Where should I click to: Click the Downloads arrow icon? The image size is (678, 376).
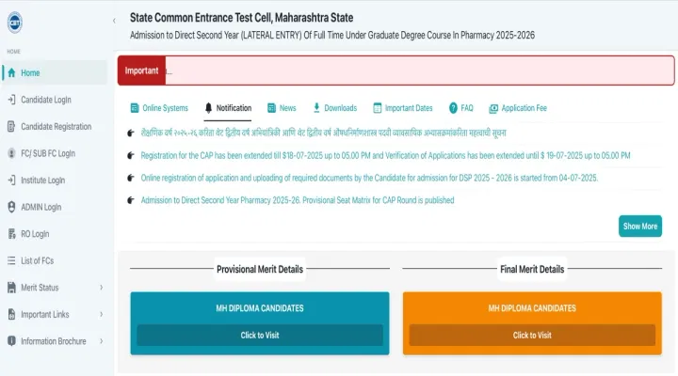click(x=316, y=108)
